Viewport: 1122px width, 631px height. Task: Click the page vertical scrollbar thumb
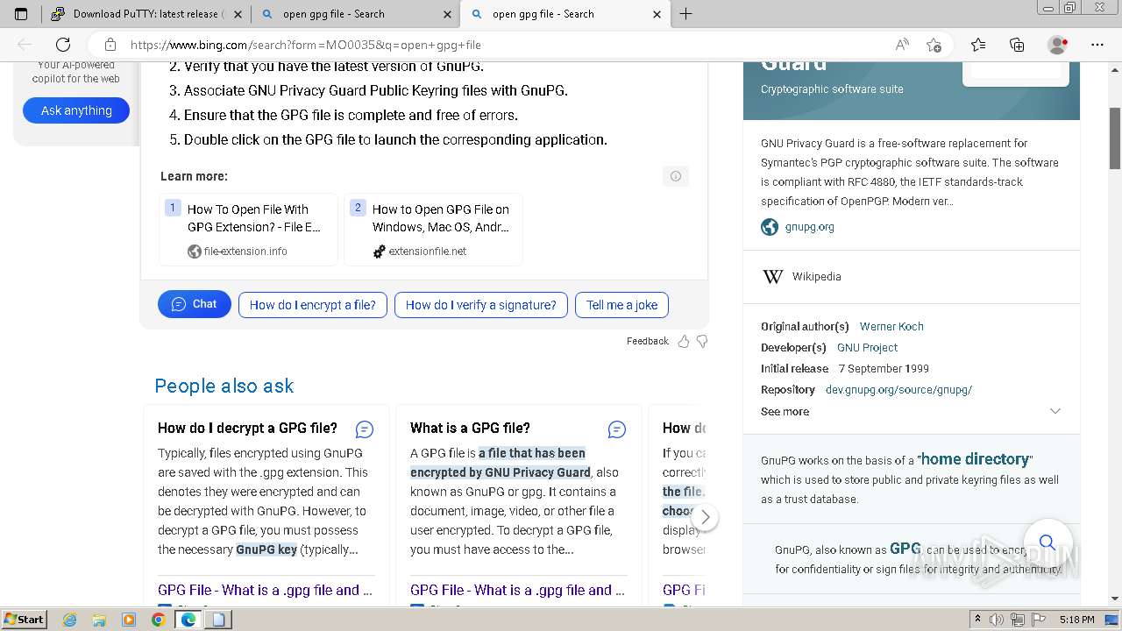pos(1115,139)
